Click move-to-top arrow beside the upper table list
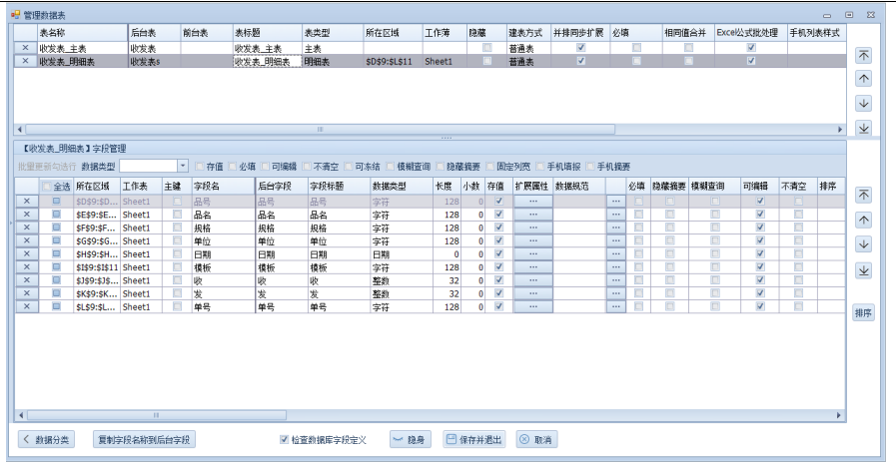The height and width of the screenshot is (466, 896). pos(863,56)
